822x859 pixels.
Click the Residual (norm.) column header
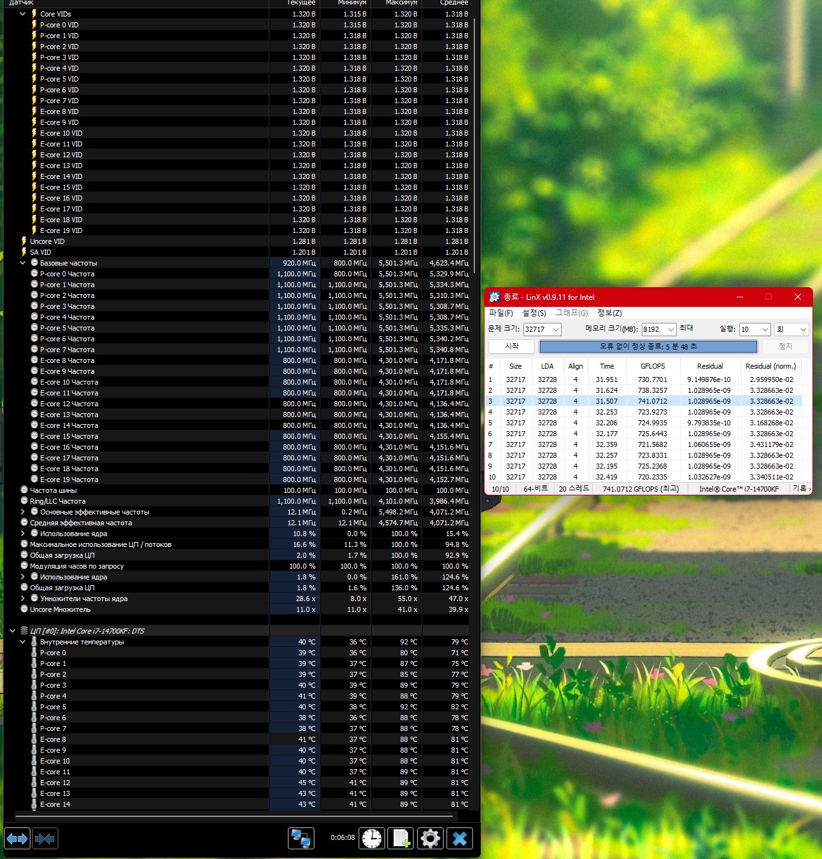pos(770,366)
